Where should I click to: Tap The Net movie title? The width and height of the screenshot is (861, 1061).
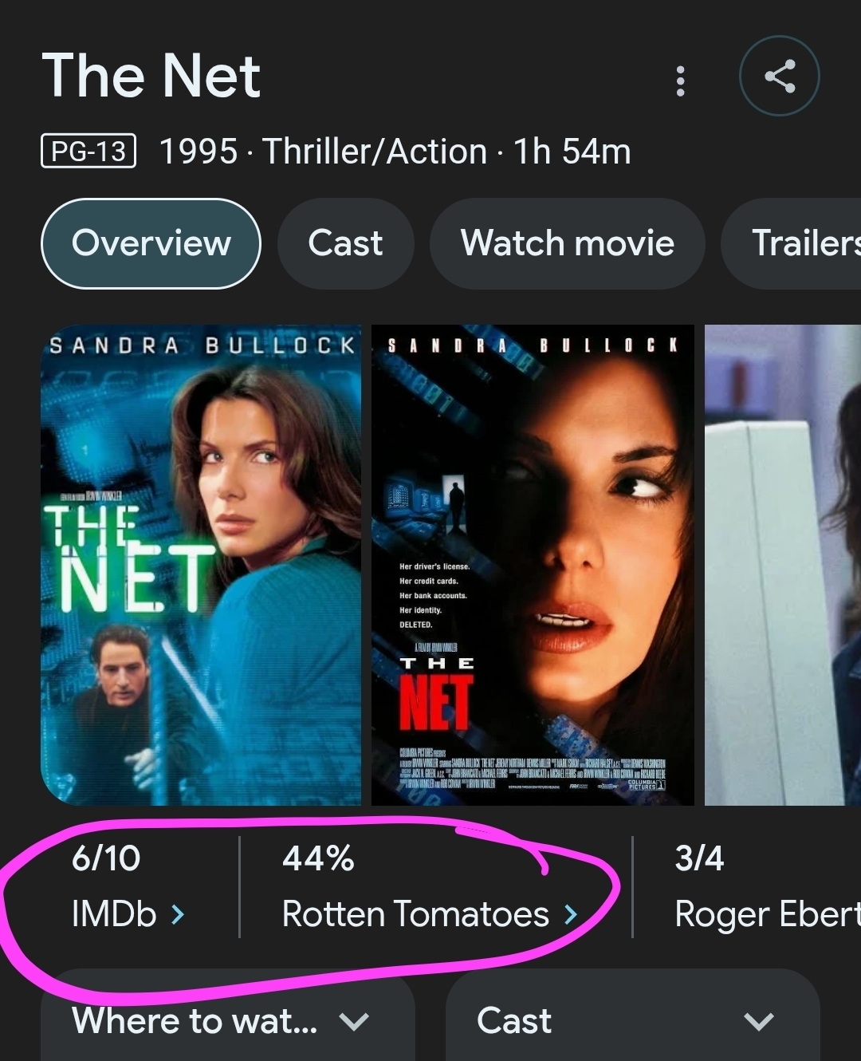coord(151,77)
